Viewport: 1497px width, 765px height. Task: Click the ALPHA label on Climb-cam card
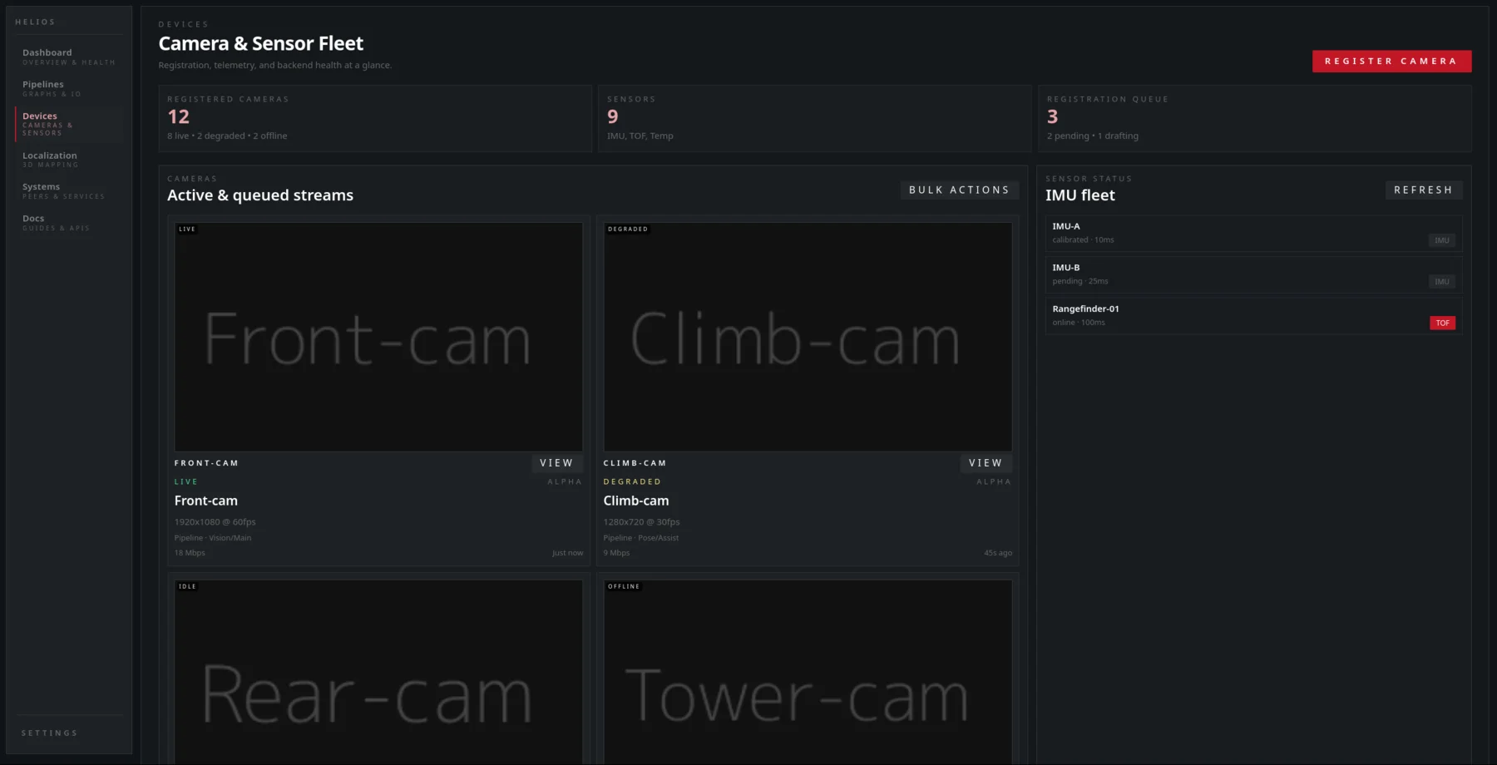[994, 482]
